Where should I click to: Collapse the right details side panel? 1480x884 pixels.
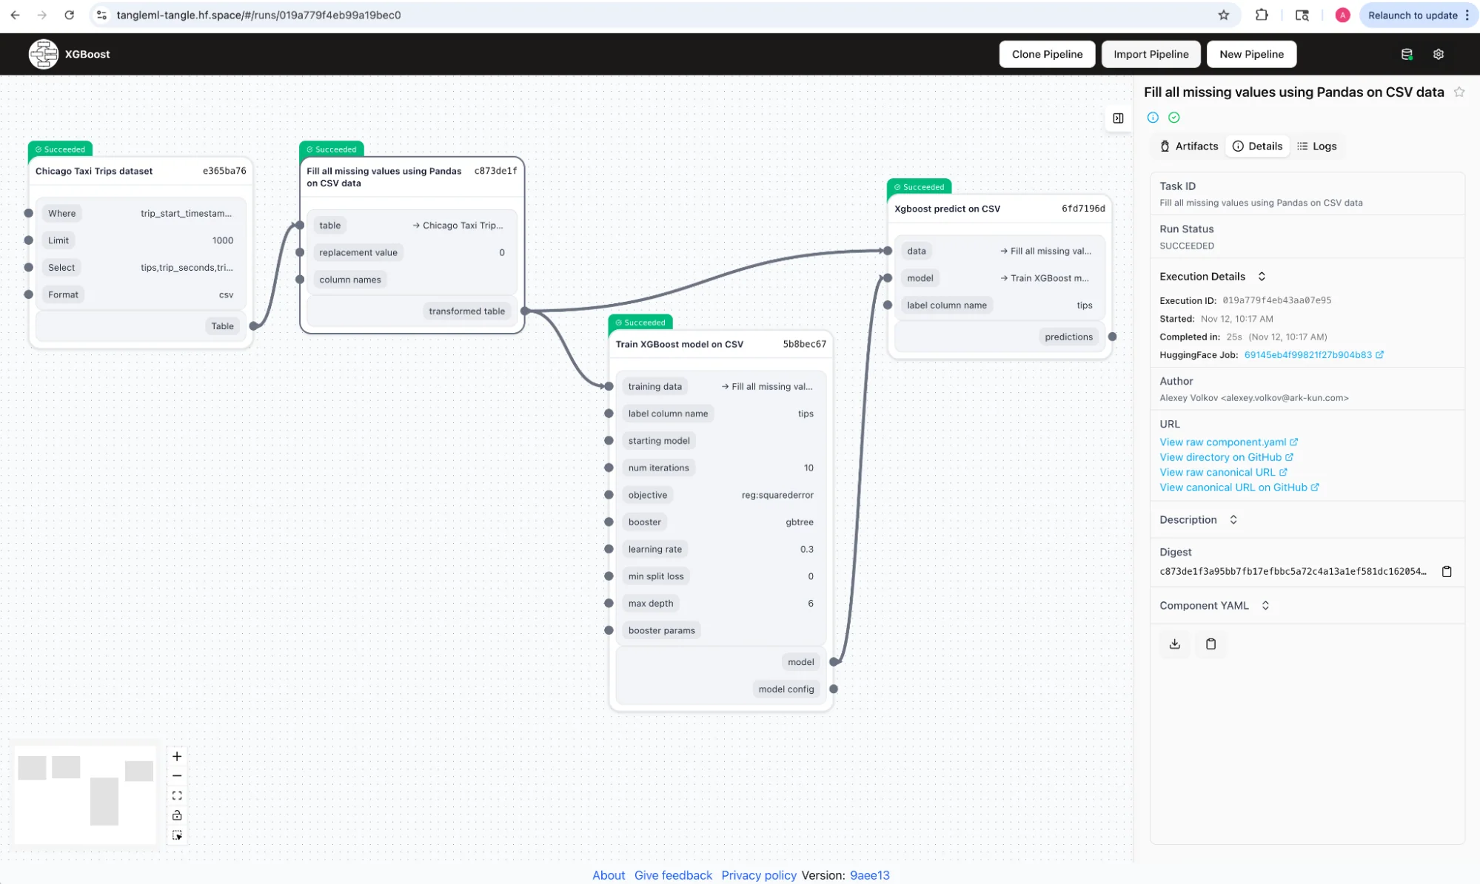[1118, 118]
